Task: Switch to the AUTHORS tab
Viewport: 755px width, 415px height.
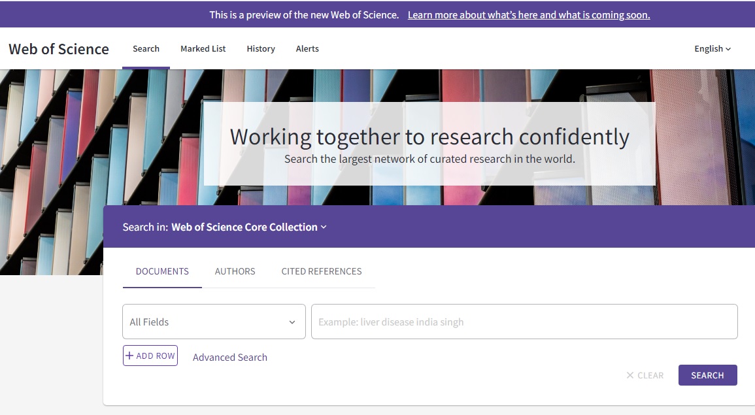Action: pos(235,271)
